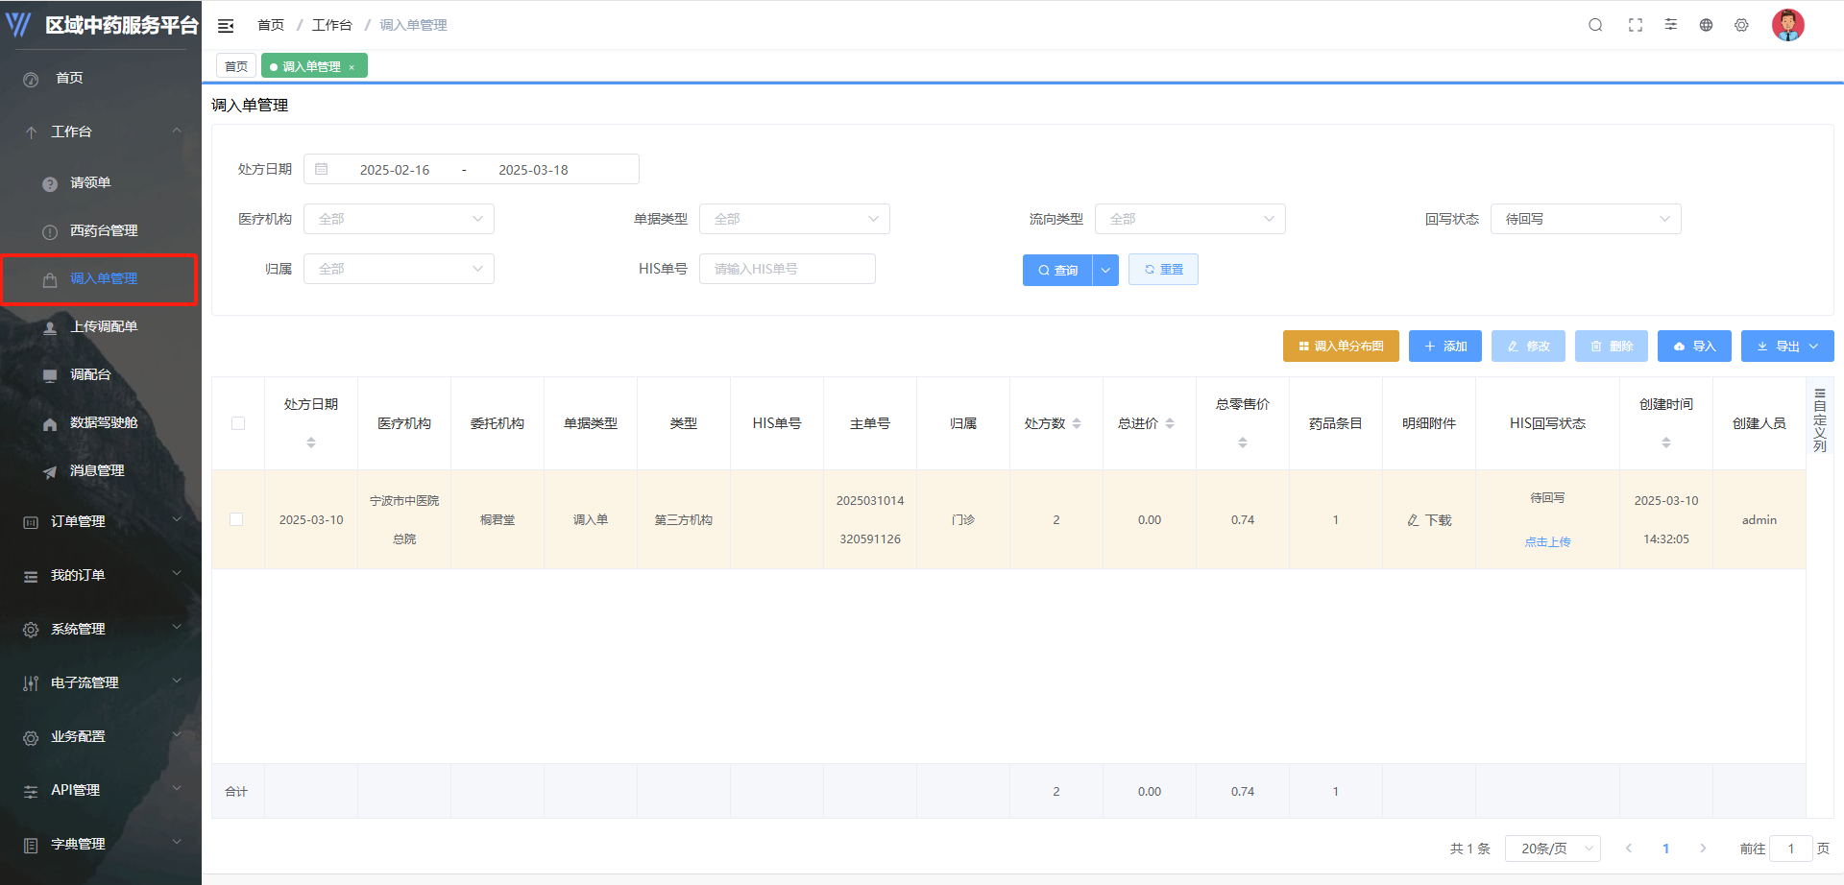Click the HIS单号 input field
The image size is (1844, 885).
coord(787,270)
